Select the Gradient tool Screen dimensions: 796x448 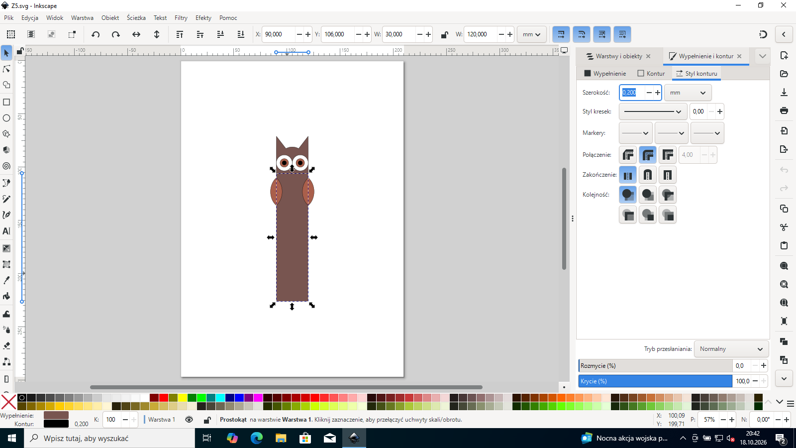coord(6,248)
